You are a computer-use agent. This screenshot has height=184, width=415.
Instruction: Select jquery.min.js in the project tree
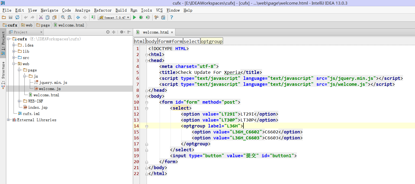click(50, 83)
